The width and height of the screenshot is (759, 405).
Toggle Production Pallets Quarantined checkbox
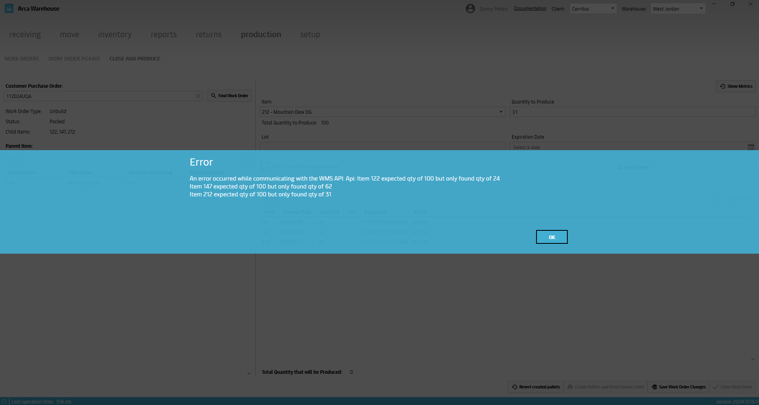coord(264,166)
